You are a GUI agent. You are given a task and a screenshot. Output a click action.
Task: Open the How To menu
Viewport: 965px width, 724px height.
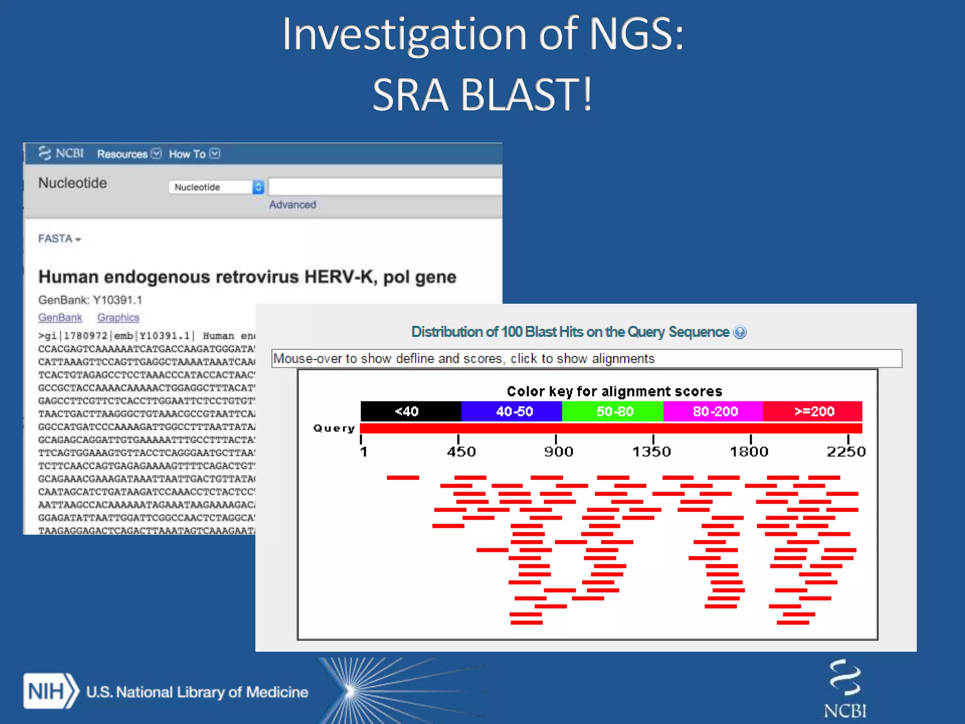187,154
